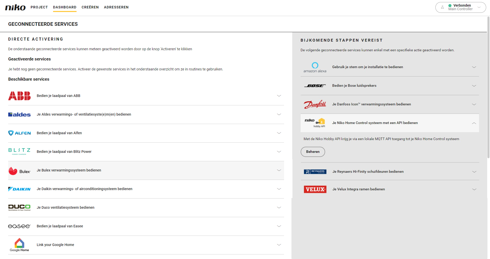The height and width of the screenshot is (259, 490).
Task: Click the Reynaers logo
Action: point(315,172)
